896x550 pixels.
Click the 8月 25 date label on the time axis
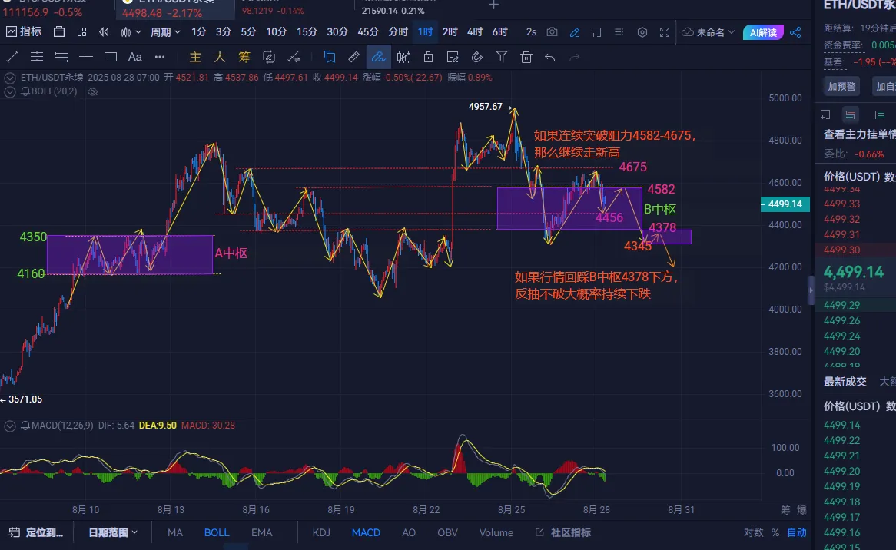coord(511,509)
